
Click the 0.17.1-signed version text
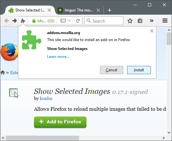pos(130,92)
